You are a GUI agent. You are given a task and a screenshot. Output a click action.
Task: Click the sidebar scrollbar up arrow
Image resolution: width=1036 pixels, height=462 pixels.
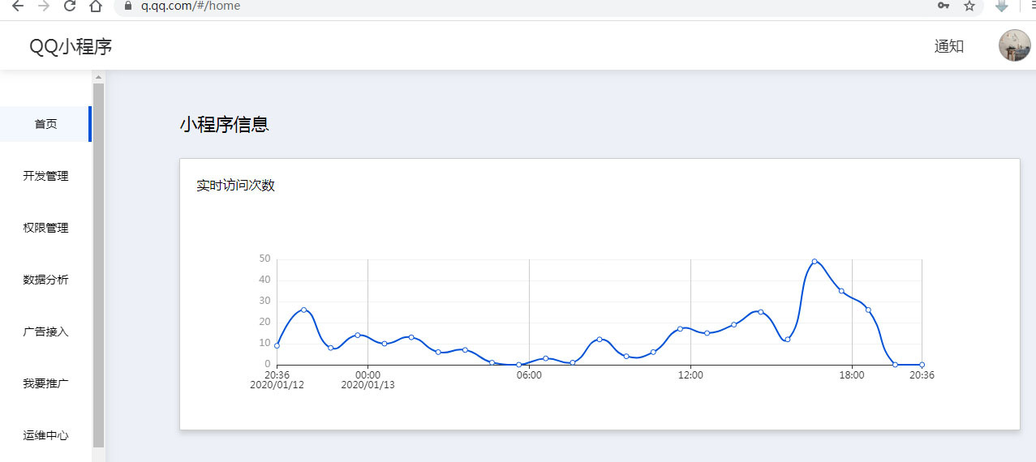coord(99,78)
